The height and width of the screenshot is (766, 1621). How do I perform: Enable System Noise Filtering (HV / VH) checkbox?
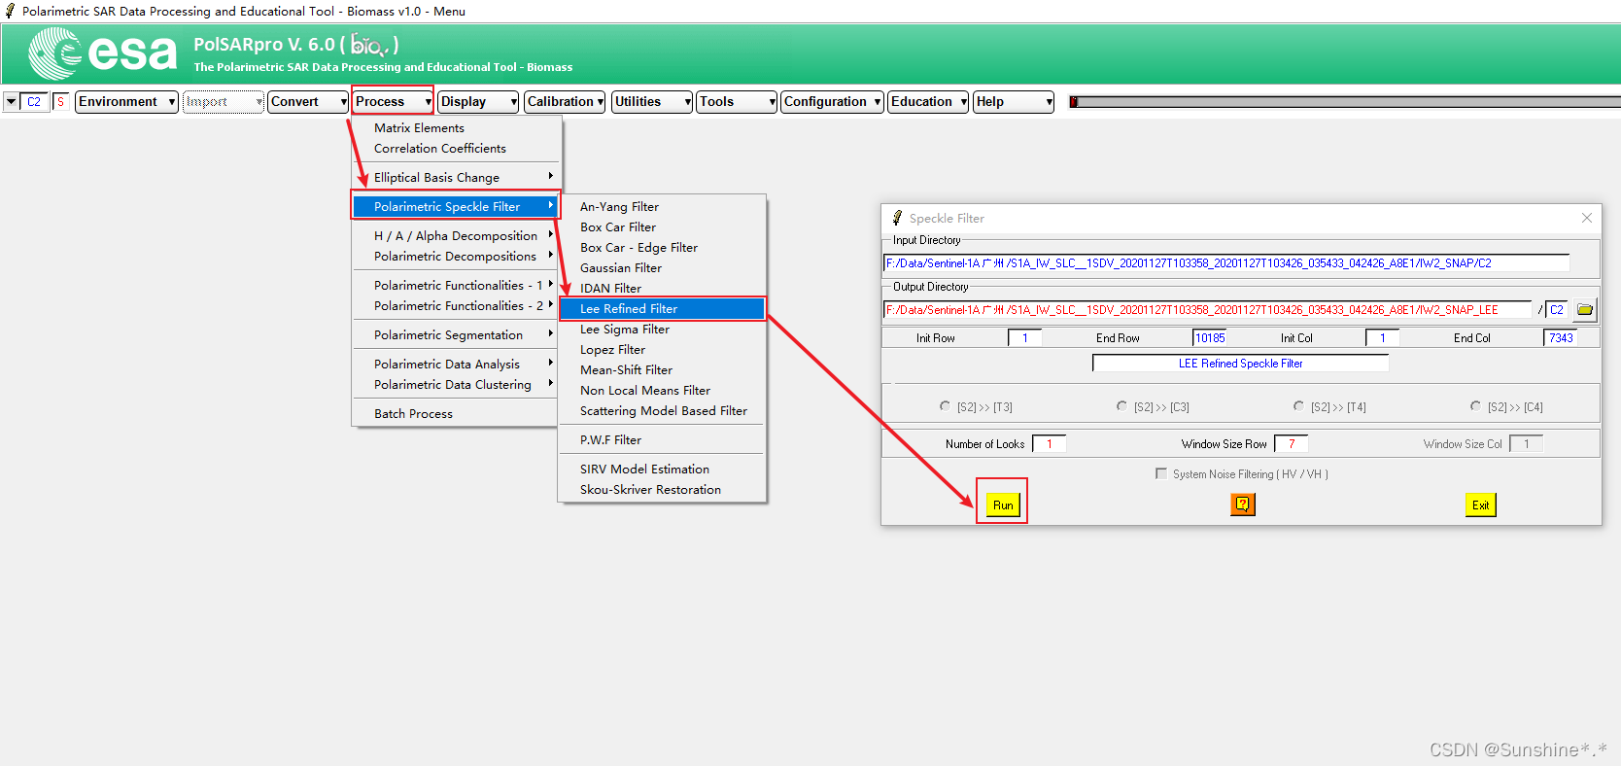coord(1161,473)
